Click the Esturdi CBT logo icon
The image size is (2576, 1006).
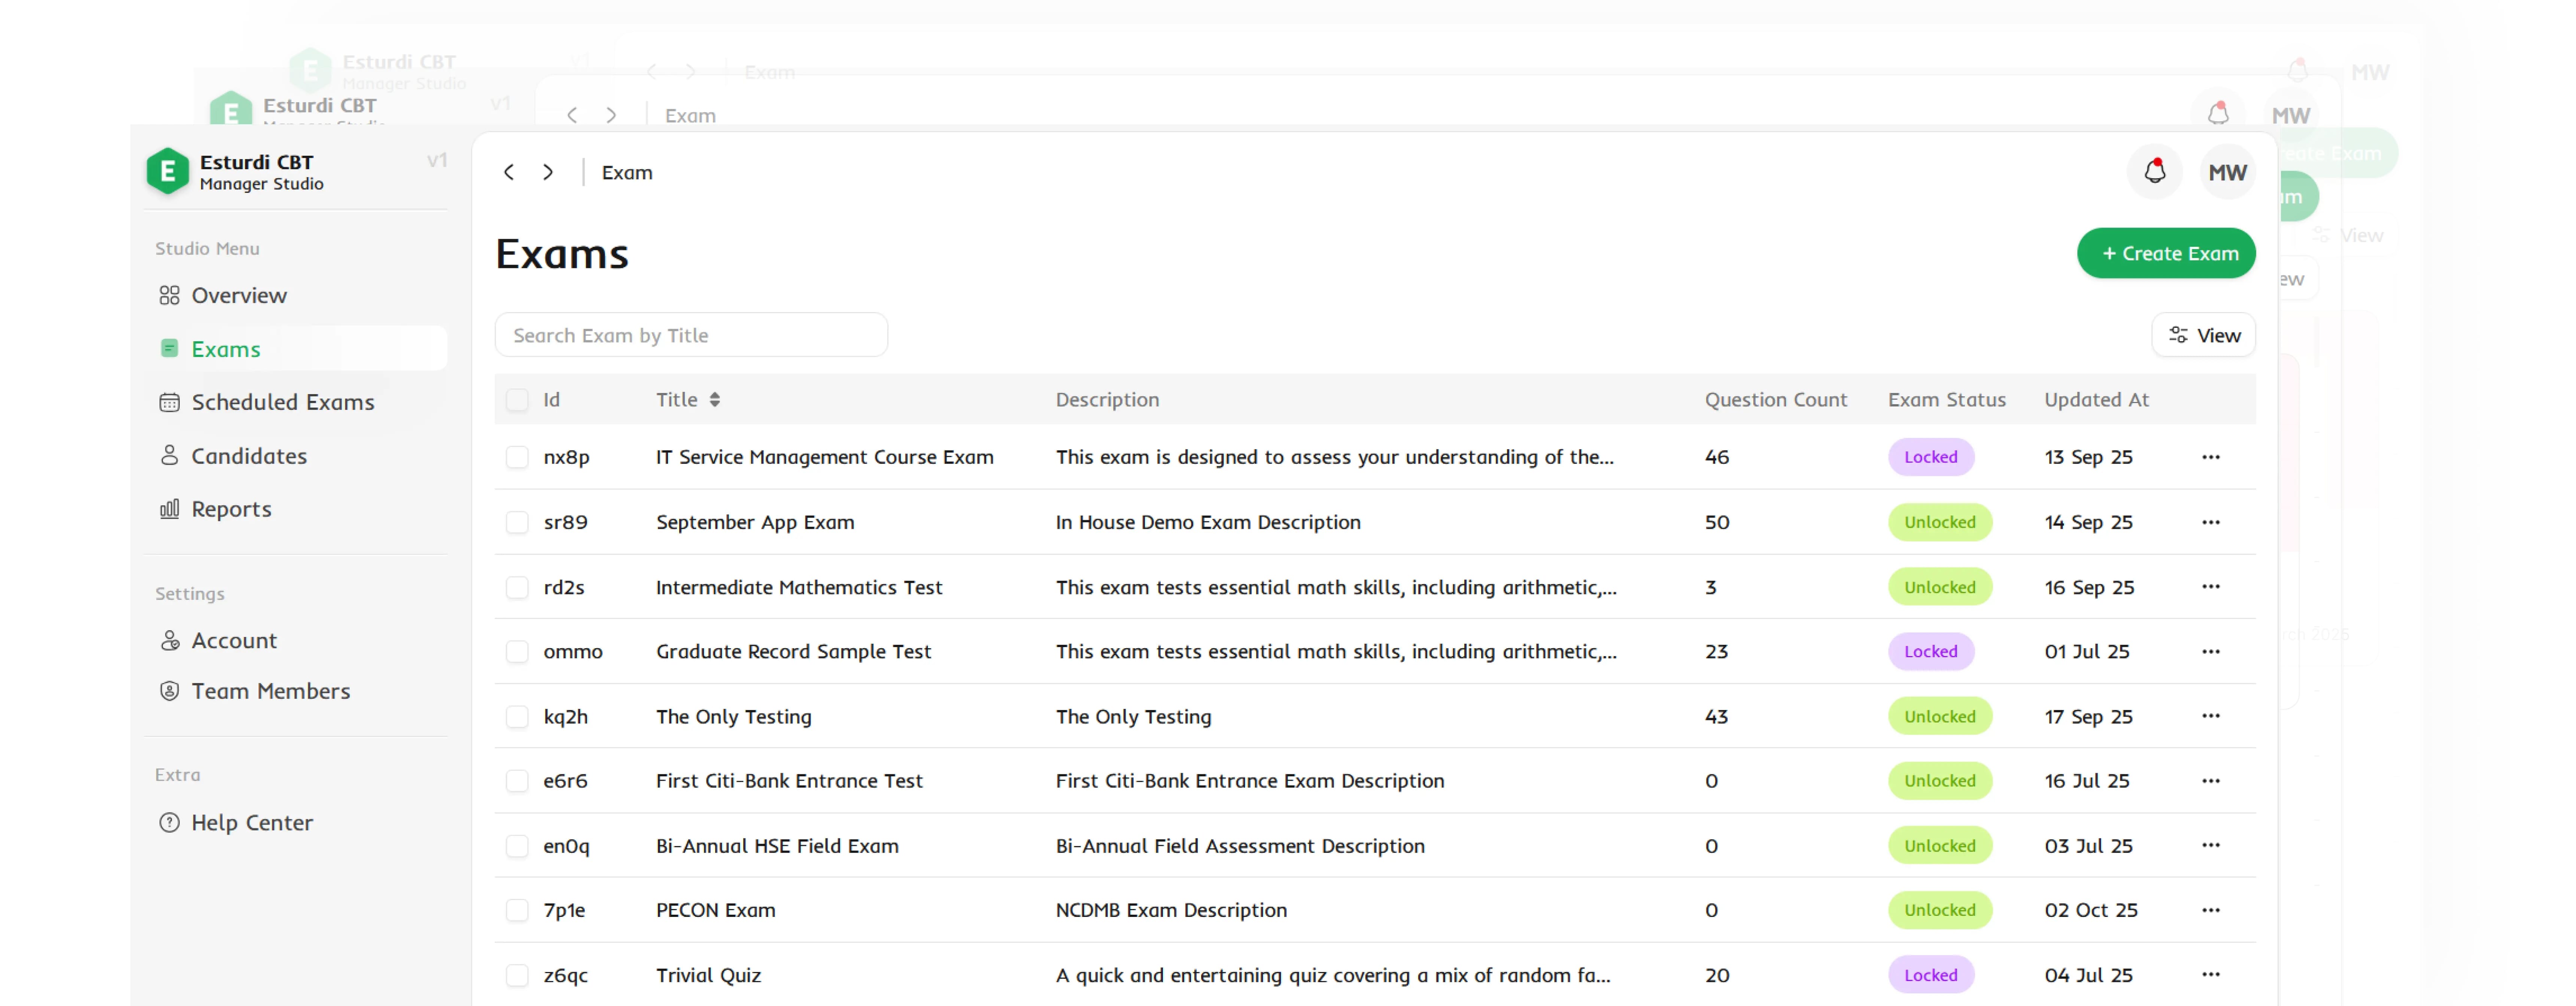pyautogui.click(x=168, y=171)
